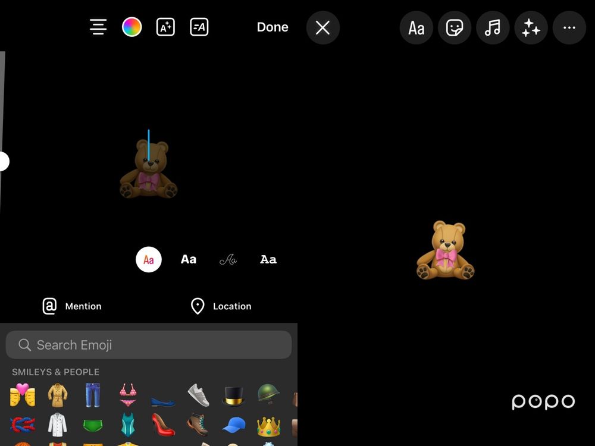Insert the blue flat shoe emoji
The image size is (595, 446).
coord(163,401)
